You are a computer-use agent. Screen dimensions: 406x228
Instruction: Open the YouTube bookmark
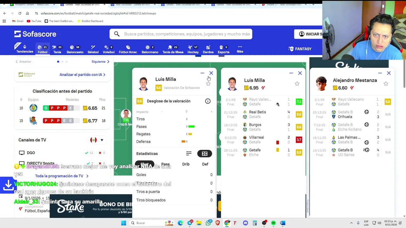click(x=34, y=21)
